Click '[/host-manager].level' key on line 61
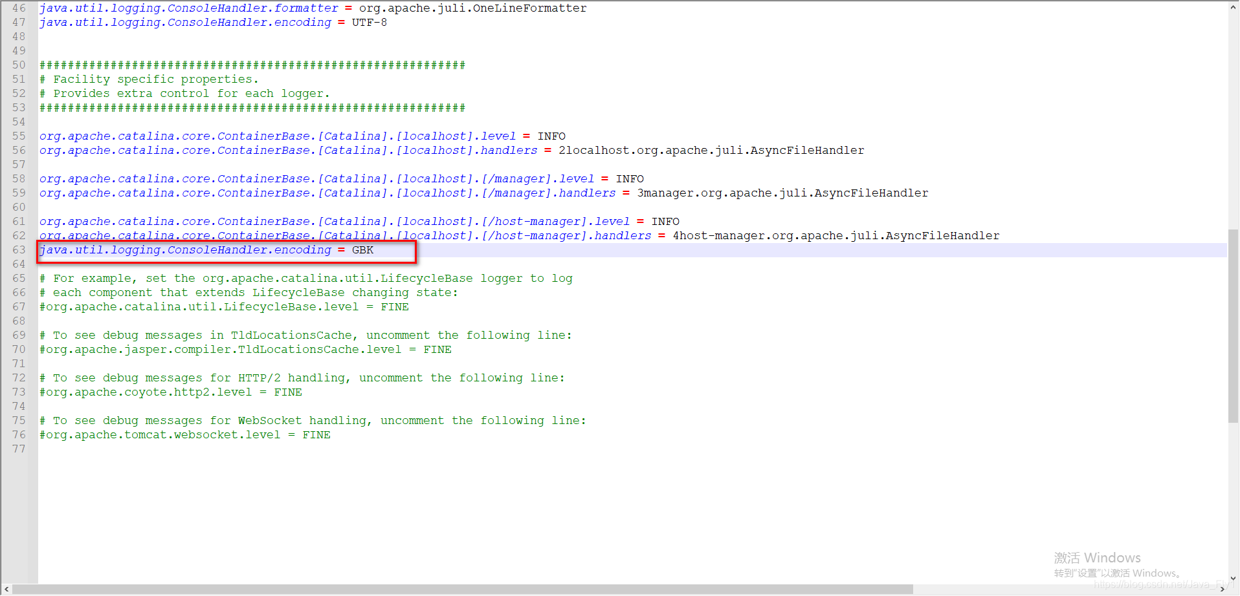The height and width of the screenshot is (596, 1240). [x=555, y=222]
